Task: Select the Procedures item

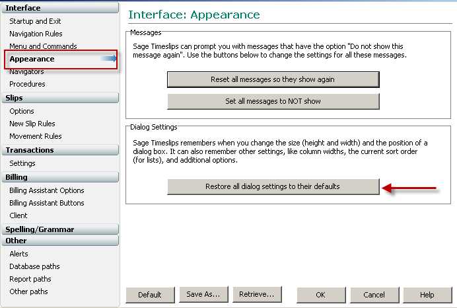Action: pyautogui.click(x=27, y=84)
